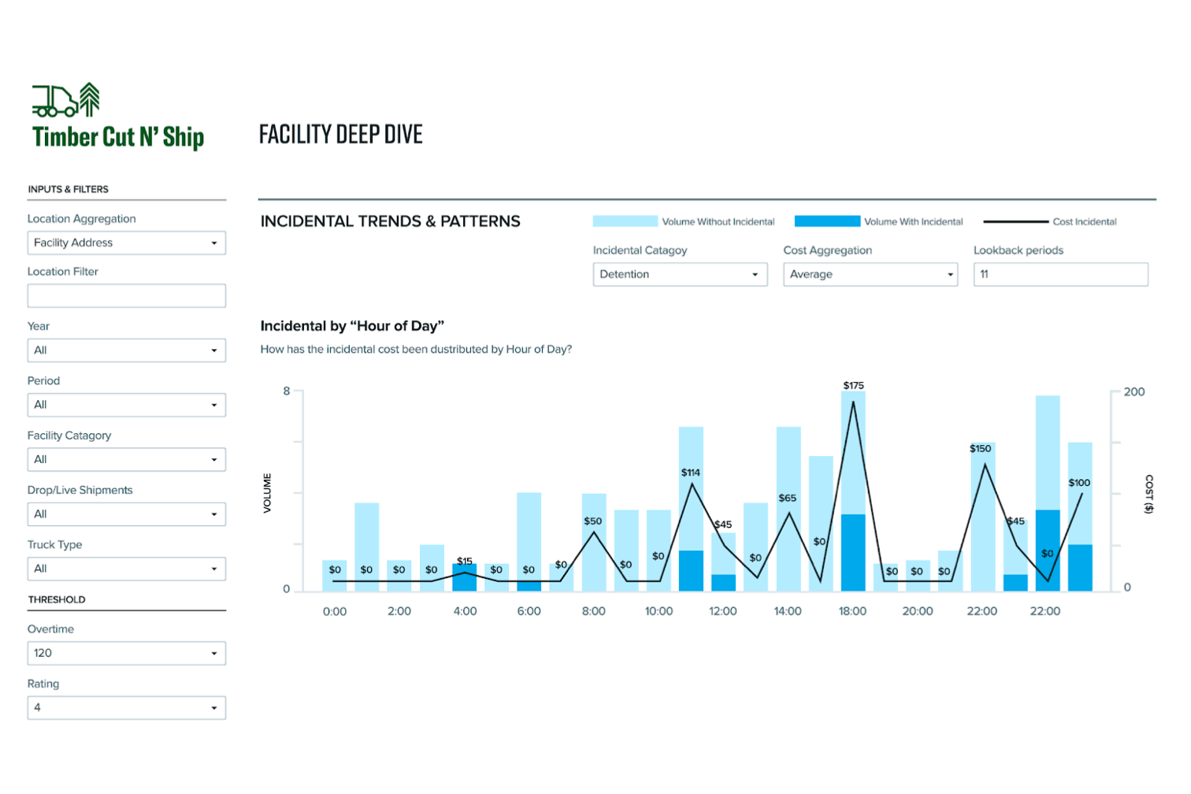Open the Year filter dropdown
The image size is (1191, 794).
click(126, 350)
